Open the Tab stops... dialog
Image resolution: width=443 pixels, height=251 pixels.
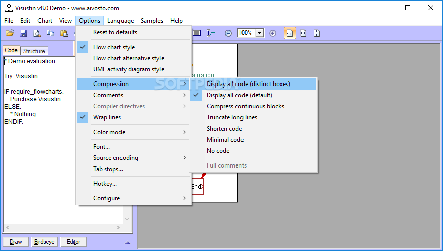(x=133, y=169)
